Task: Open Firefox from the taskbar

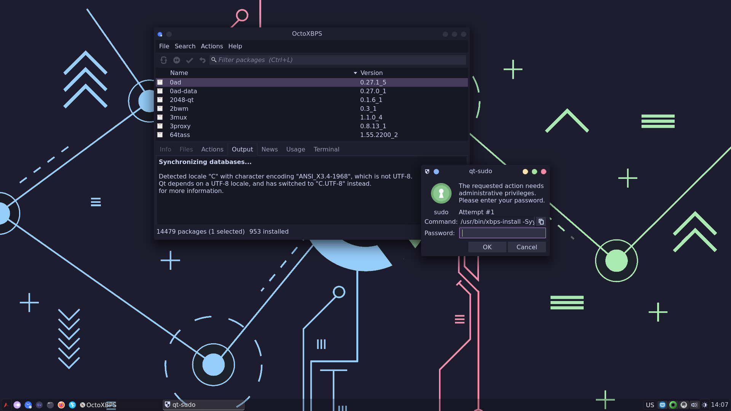Action: point(61,405)
